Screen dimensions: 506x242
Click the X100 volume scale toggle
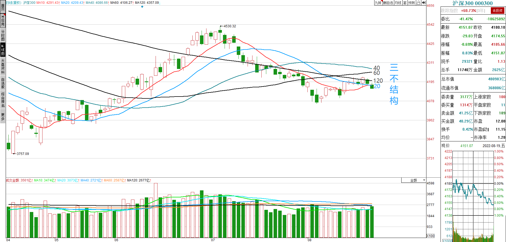point(431,236)
